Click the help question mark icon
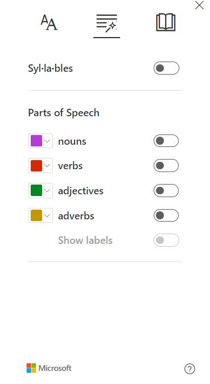Viewport: 210px width, 384px height. [x=190, y=369]
